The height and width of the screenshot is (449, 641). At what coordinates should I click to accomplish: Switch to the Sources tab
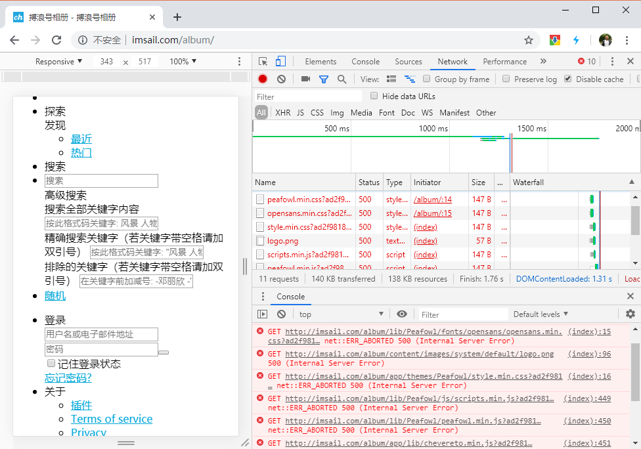coord(408,61)
